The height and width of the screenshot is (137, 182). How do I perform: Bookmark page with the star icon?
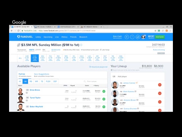tap(155, 31)
